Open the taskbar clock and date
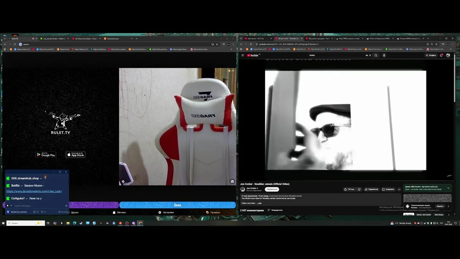Screen dimensions: 460x259 pos(448,223)
